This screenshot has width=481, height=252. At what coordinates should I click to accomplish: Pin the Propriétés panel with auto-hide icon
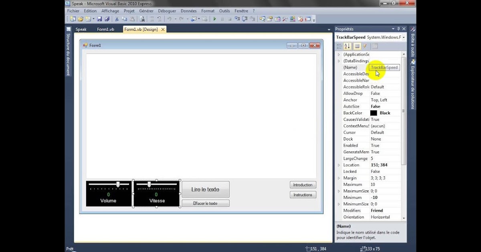pyautogui.click(x=398, y=29)
